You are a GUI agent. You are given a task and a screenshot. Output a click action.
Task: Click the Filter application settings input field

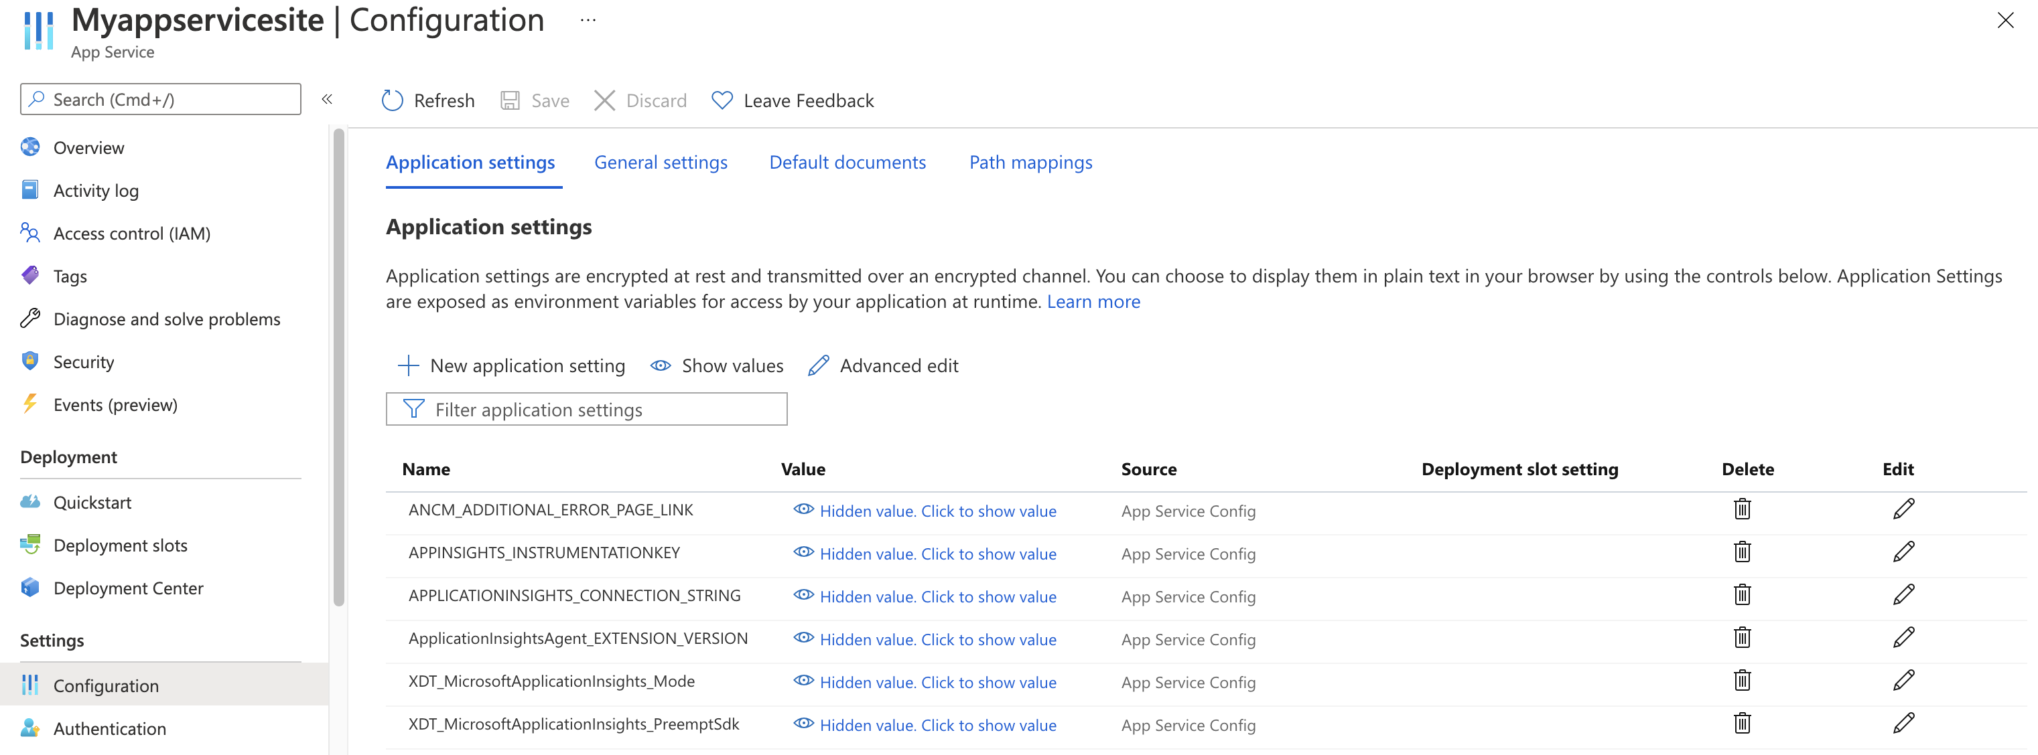point(588,410)
